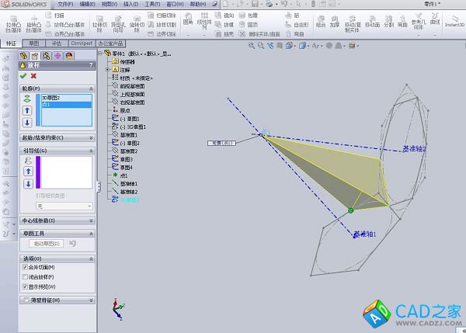Click the move-up arrow in profiles section
This screenshot has width=466, height=333.
tap(26, 111)
